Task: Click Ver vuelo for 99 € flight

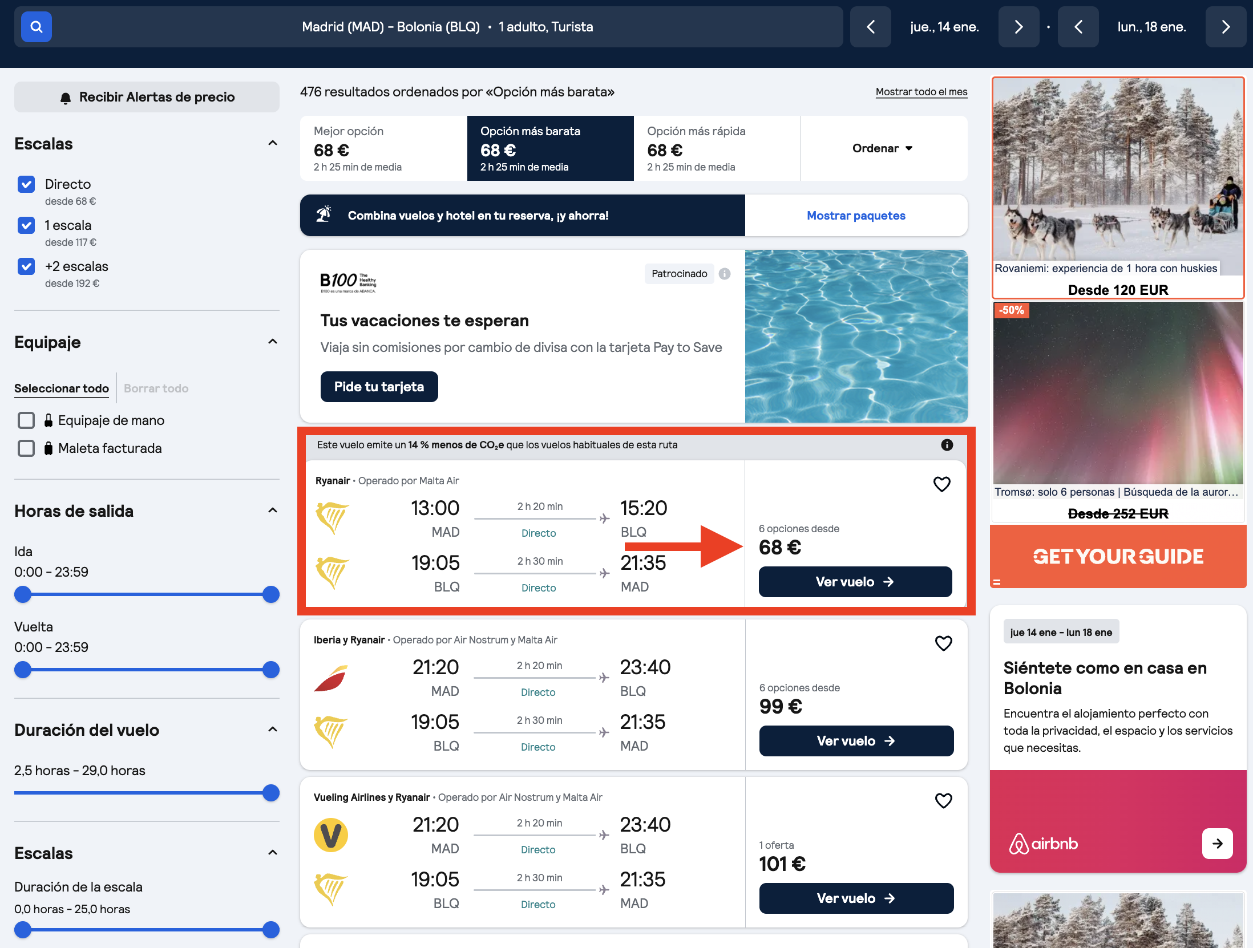Action: point(856,741)
